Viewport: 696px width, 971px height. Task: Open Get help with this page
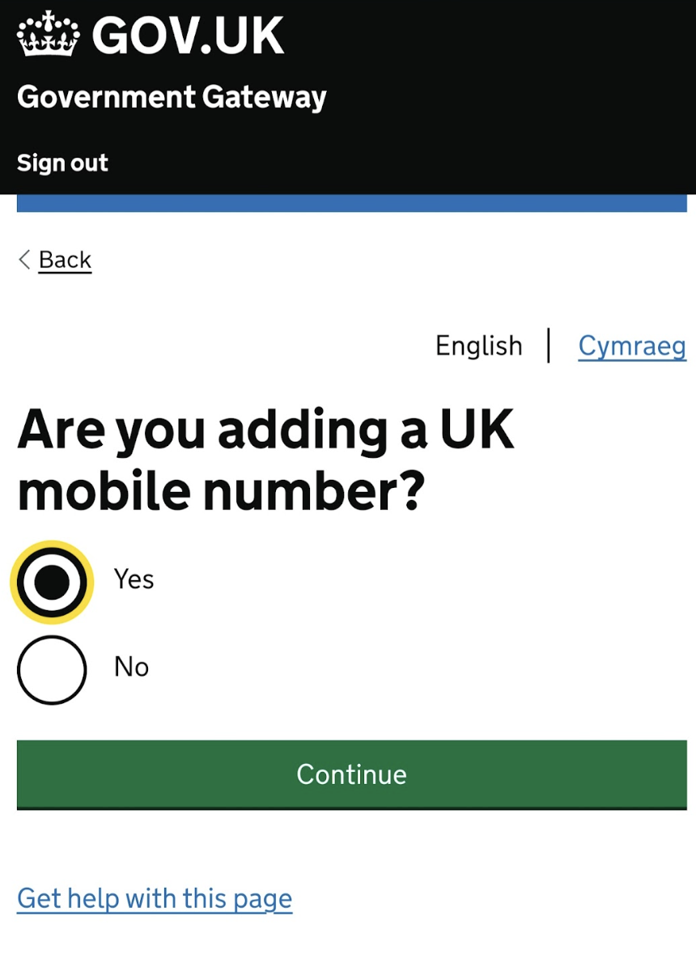pos(155,899)
